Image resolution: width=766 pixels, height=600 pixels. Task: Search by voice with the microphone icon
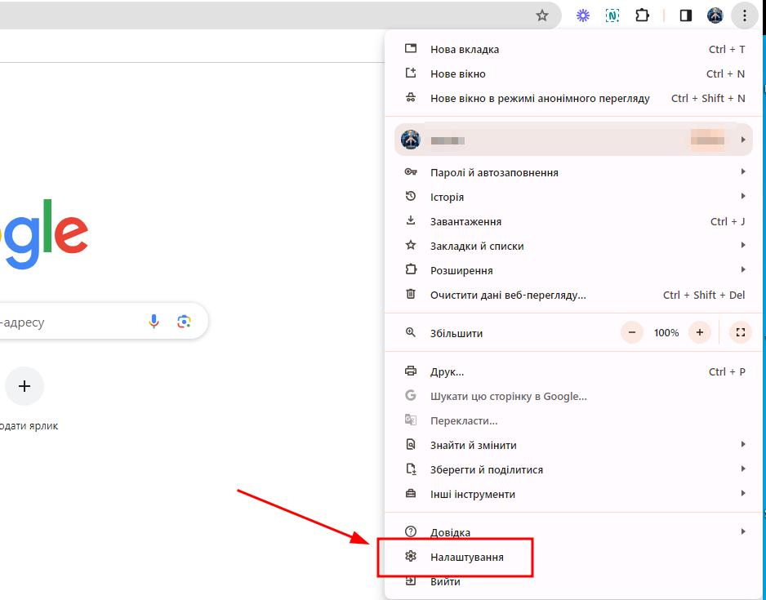pos(154,322)
